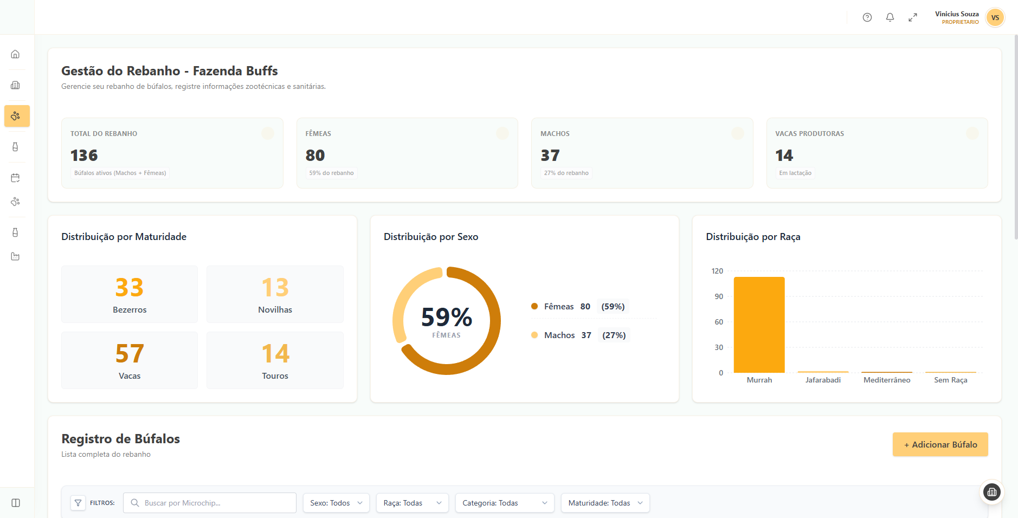
Task: Click the VS profile avatar
Action: (995, 17)
